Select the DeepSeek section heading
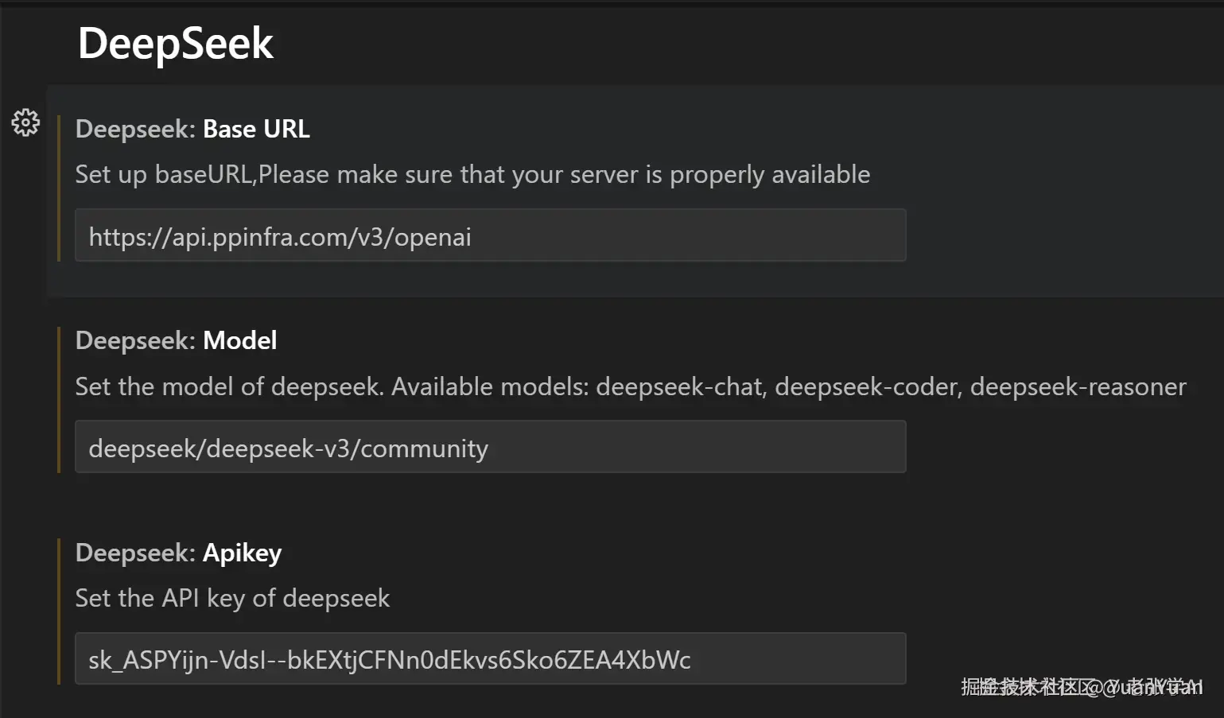This screenshot has height=718, width=1224. click(x=176, y=43)
